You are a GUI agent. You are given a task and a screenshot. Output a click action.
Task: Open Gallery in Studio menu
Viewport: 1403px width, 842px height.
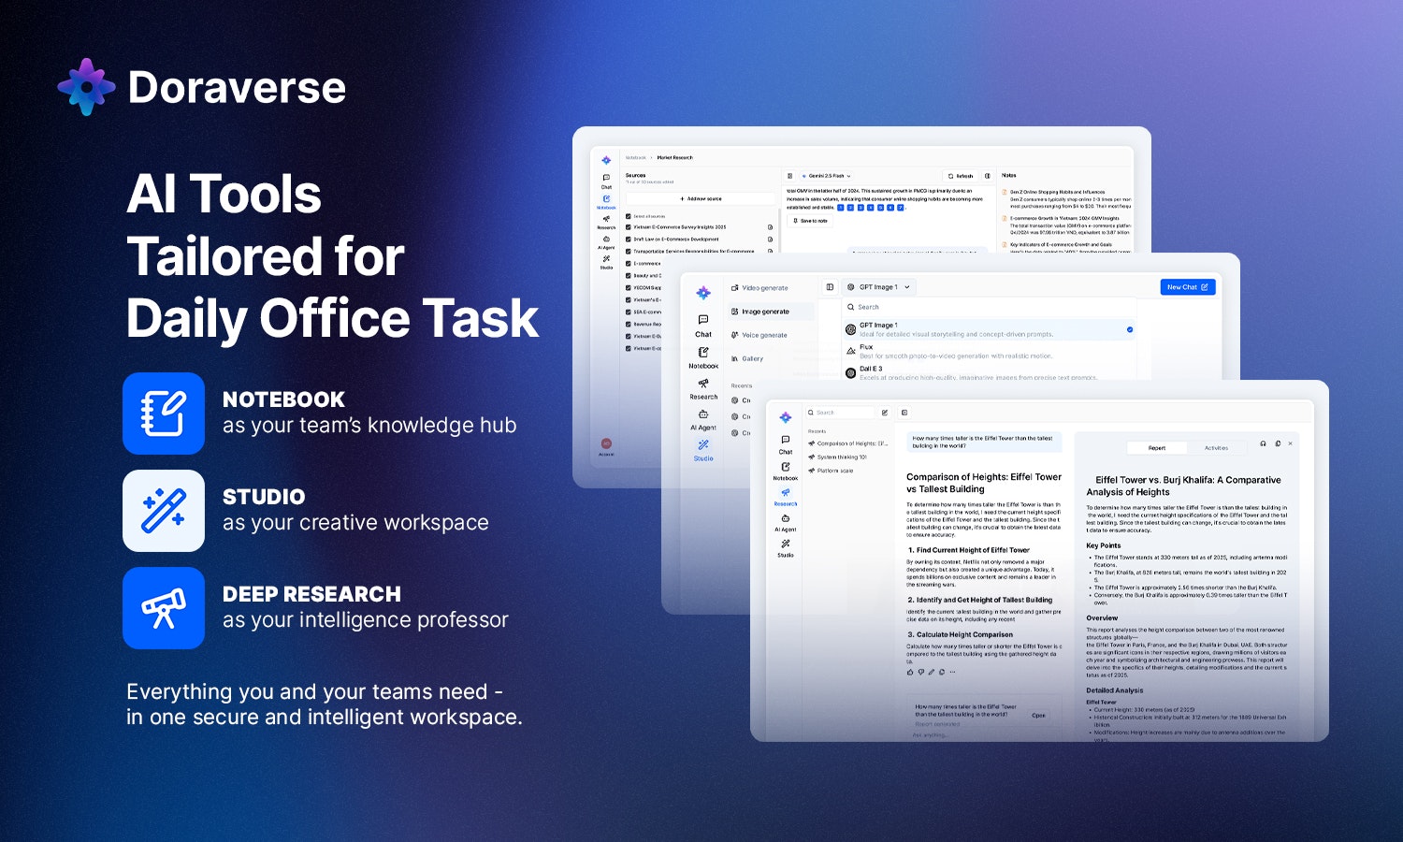[747, 358]
